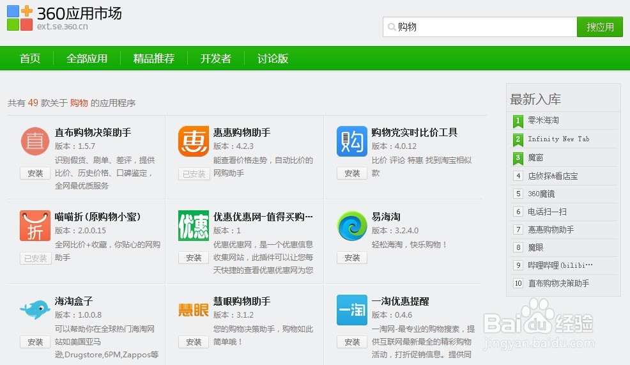The width and height of the screenshot is (630, 365).
Task: Install 购物党实时比价工具
Action: tap(352, 173)
